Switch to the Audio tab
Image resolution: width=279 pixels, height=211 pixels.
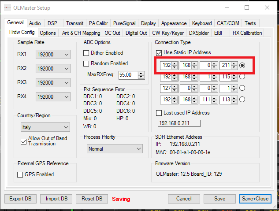coord(35,23)
